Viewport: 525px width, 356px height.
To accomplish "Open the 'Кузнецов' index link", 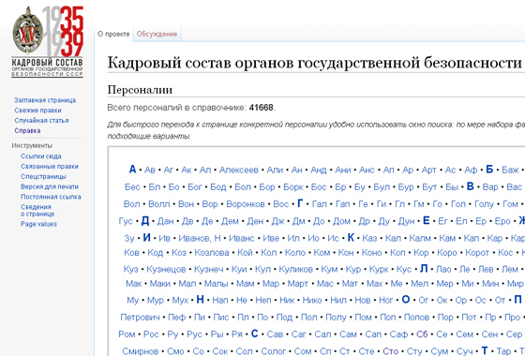I will tap(166, 270).
